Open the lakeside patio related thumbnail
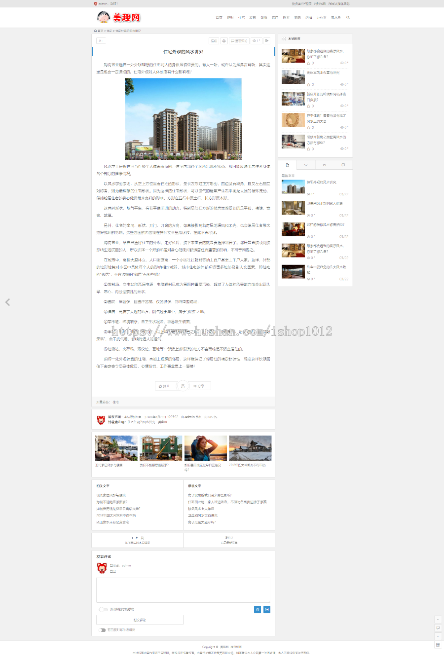The image size is (444, 660). (x=116, y=448)
